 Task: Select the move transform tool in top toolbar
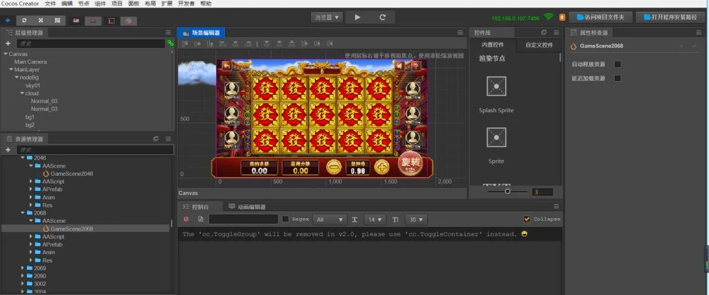[8, 20]
